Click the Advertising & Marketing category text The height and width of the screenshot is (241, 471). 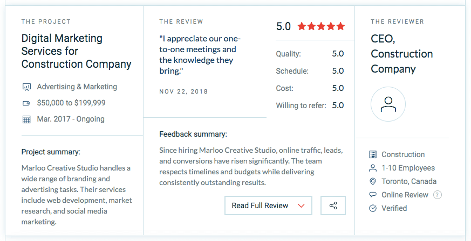[77, 87]
